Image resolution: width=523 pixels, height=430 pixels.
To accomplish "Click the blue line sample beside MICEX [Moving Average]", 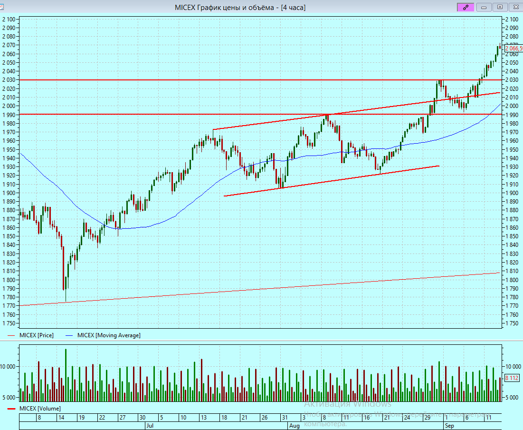I will [x=69, y=335].
